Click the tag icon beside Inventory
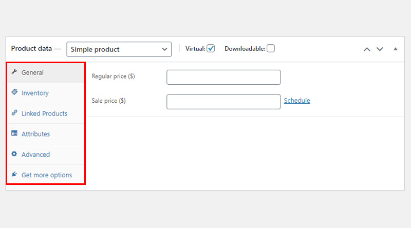The image size is (411, 228). coord(14,92)
